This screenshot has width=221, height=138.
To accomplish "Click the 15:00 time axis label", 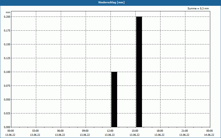I will click(135, 131).
